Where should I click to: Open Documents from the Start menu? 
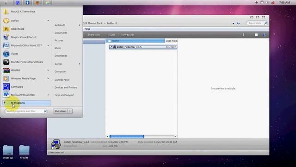tap(61, 33)
